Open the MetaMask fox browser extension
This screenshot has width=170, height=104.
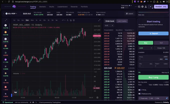(x=141, y=1)
